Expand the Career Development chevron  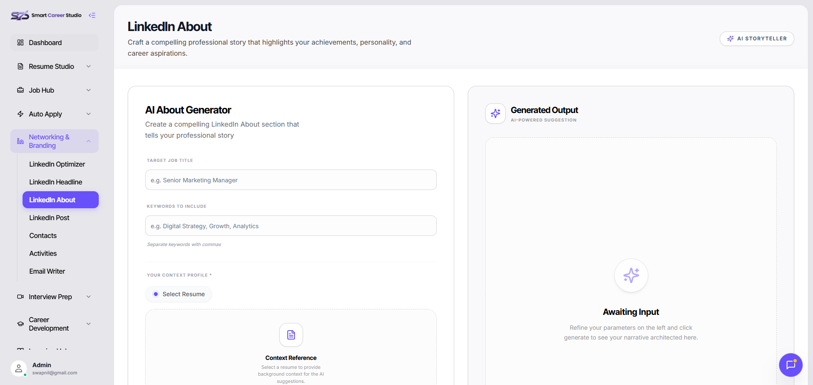tap(89, 324)
